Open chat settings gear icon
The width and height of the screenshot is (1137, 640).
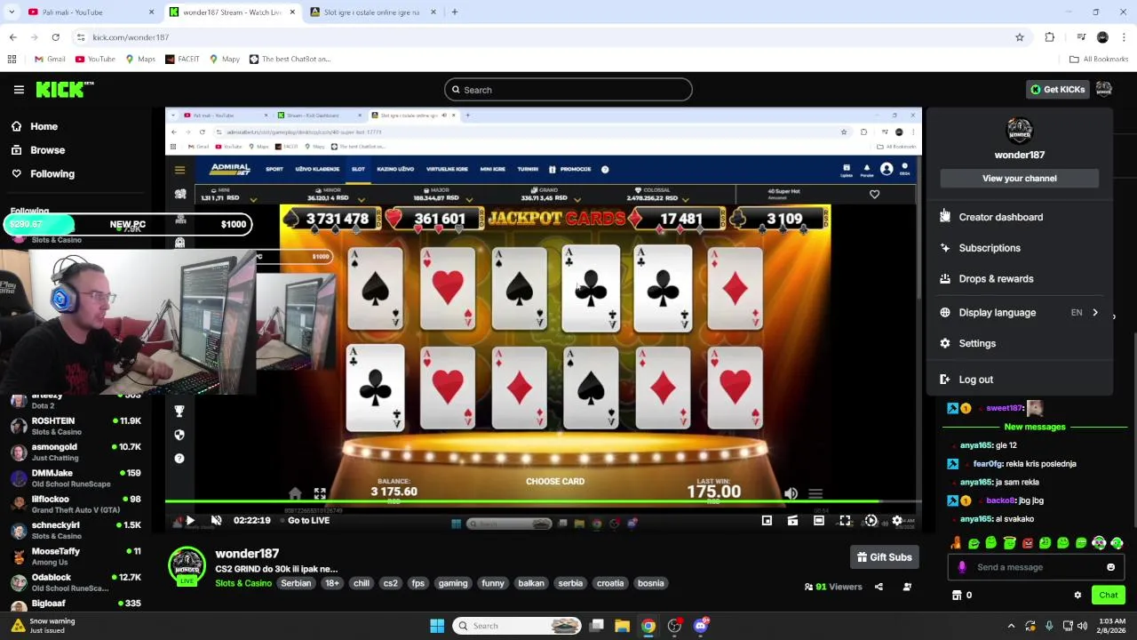tap(1077, 596)
